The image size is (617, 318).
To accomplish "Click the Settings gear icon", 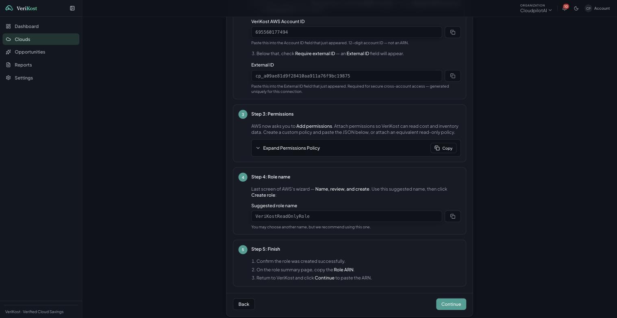I will [x=9, y=78].
